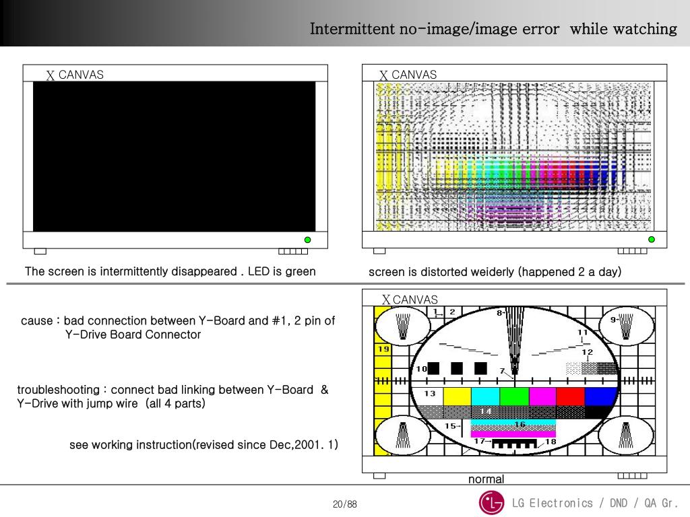Image resolution: width=690 pixels, height=517 pixels.
Task: Click the page number '20/88'
Action: pyautogui.click(x=344, y=504)
